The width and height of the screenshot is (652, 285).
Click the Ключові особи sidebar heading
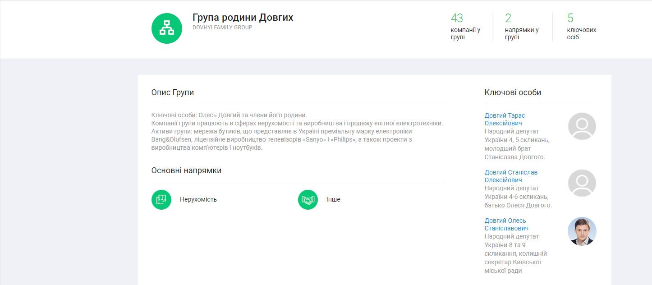[513, 92]
